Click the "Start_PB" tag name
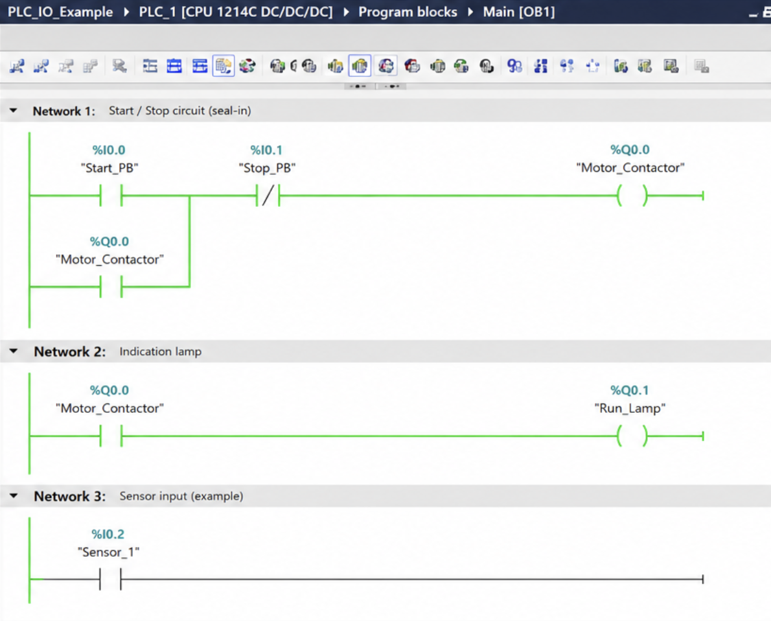Image resolution: width=771 pixels, height=621 pixels. point(109,169)
